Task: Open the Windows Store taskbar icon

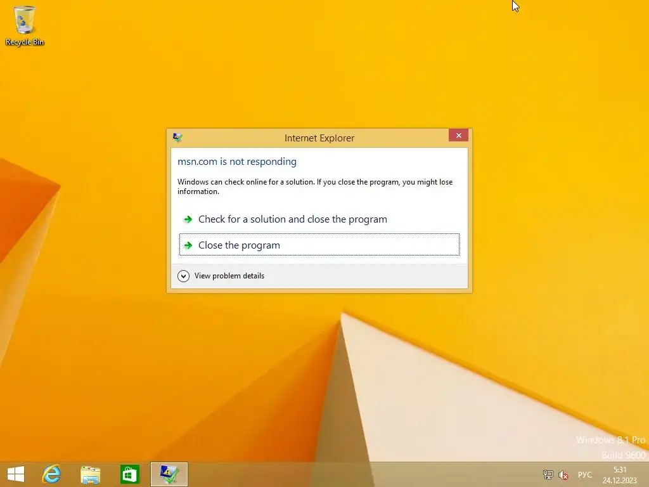Action: [x=129, y=474]
